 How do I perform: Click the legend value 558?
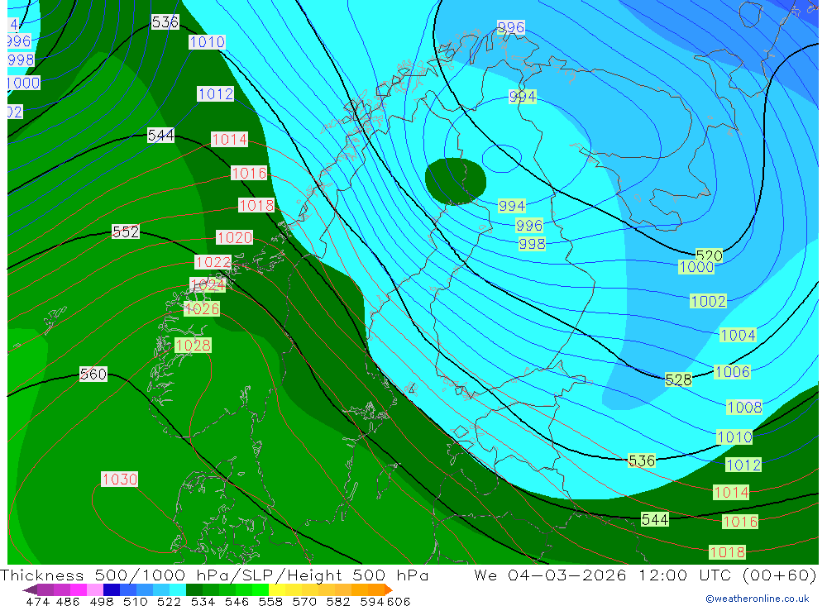270,601
